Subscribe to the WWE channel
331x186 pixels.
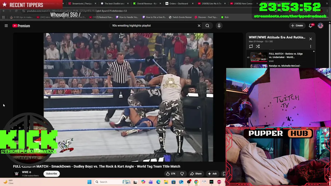click(51, 174)
